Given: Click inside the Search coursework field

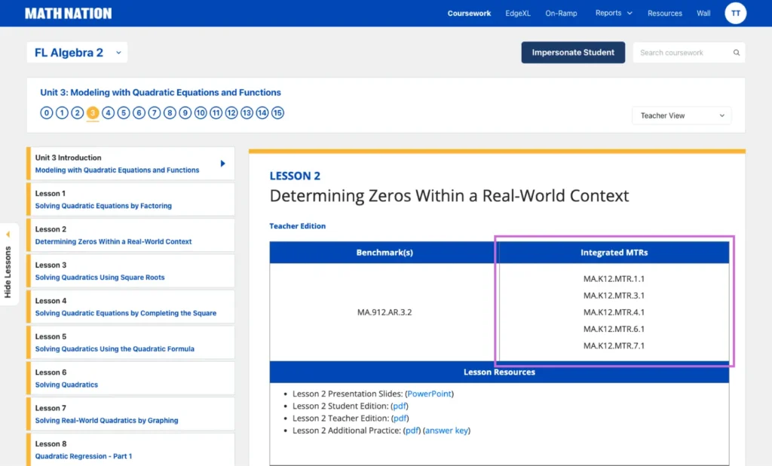Looking at the screenshot, I should 681,53.
